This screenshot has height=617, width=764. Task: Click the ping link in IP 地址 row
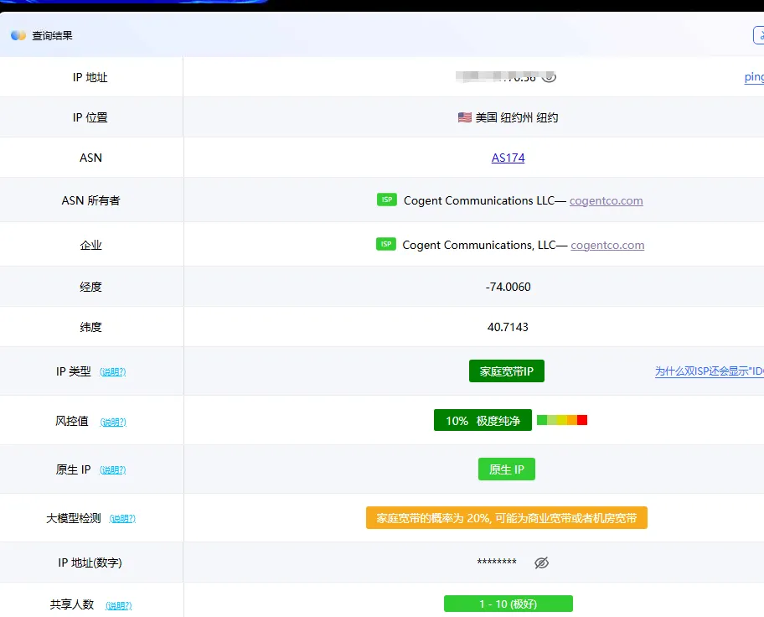tap(754, 77)
